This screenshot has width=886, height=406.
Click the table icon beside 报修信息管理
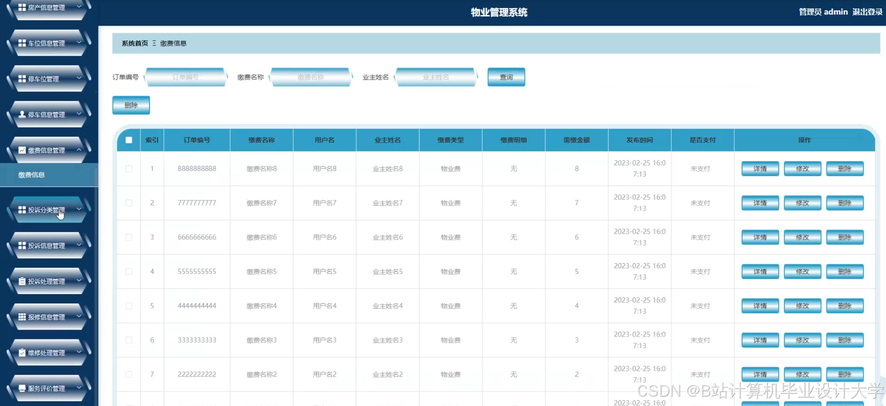click(x=22, y=317)
